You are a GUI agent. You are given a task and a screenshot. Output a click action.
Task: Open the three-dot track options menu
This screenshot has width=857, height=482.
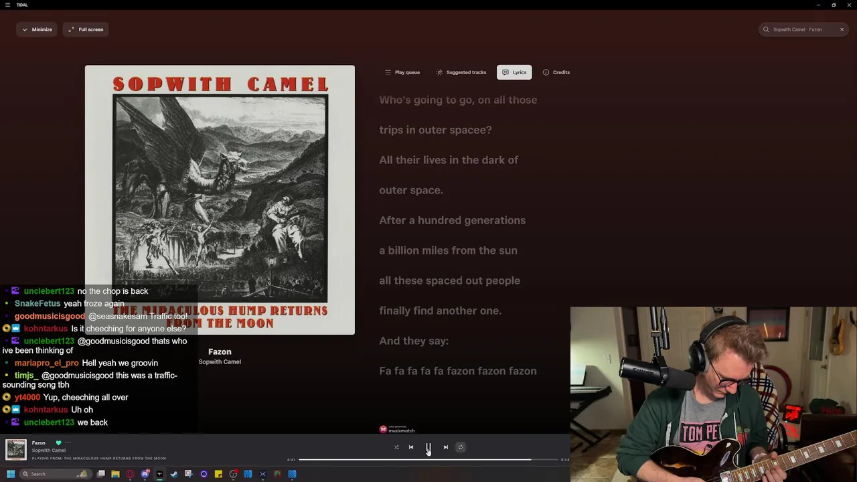[x=68, y=443]
